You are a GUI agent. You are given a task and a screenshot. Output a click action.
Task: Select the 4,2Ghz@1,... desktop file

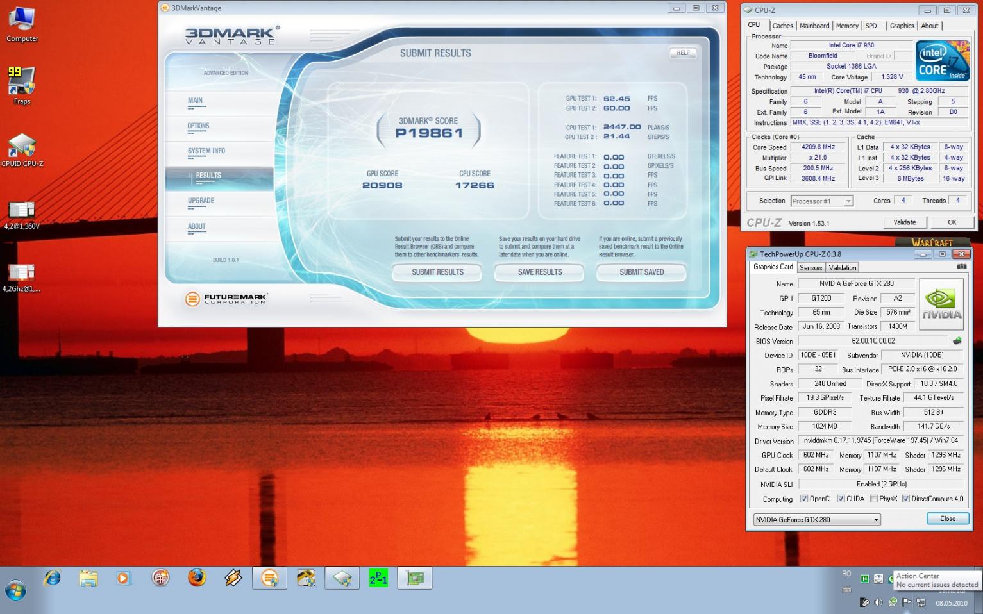coord(22,277)
